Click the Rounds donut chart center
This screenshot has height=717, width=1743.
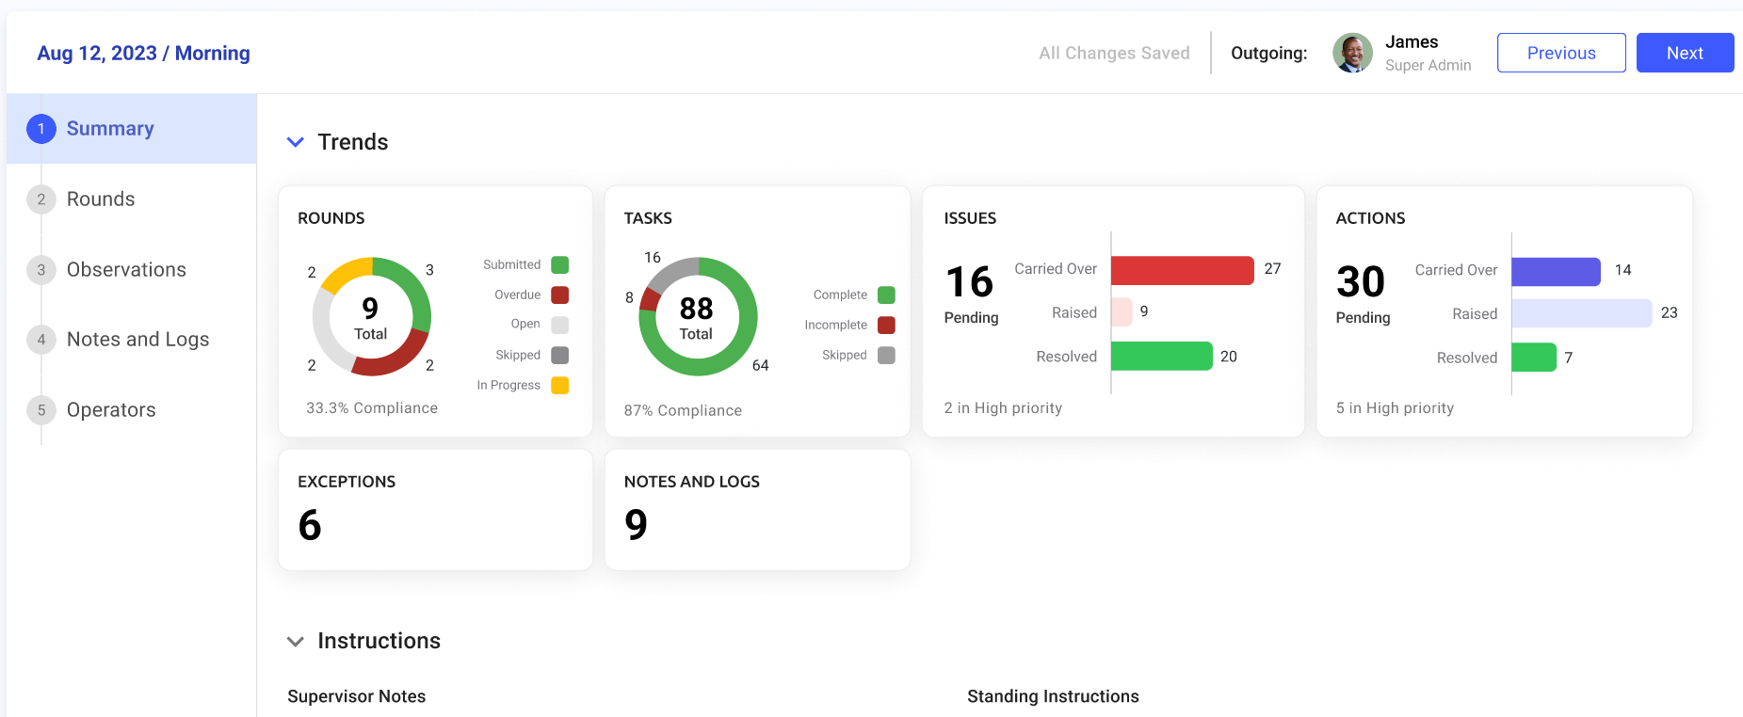pyautogui.click(x=371, y=317)
